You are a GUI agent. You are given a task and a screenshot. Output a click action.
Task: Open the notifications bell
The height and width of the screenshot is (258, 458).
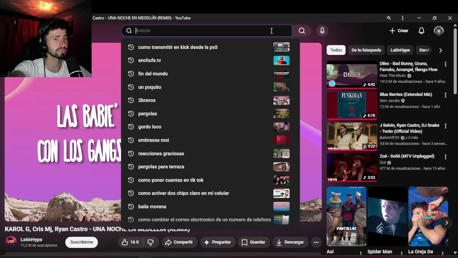[x=422, y=31]
